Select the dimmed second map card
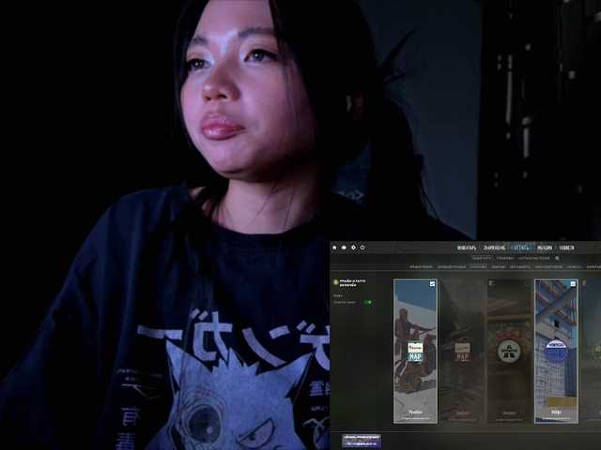Image resolution: width=601 pixels, height=450 pixels. click(462, 352)
